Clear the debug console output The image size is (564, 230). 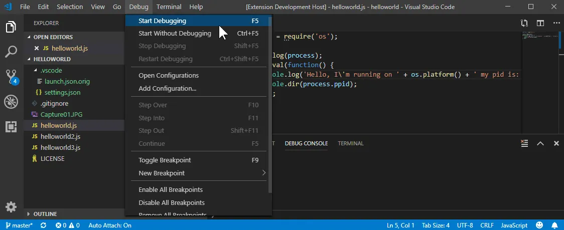(x=524, y=143)
